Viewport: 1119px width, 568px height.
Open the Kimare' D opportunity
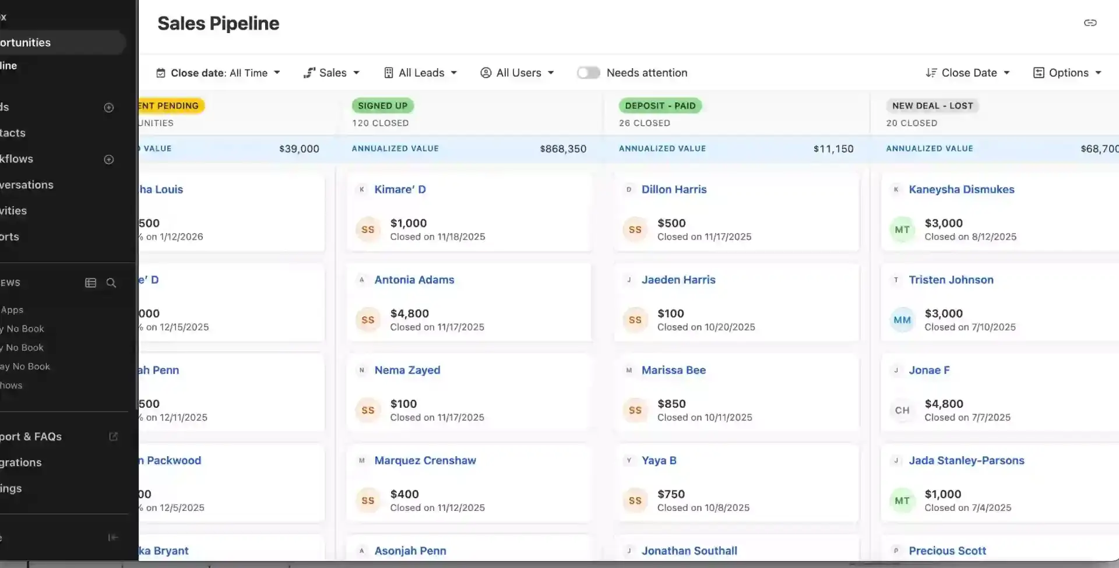[x=400, y=189]
